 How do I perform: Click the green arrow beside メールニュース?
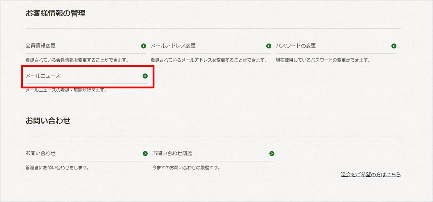(x=145, y=76)
